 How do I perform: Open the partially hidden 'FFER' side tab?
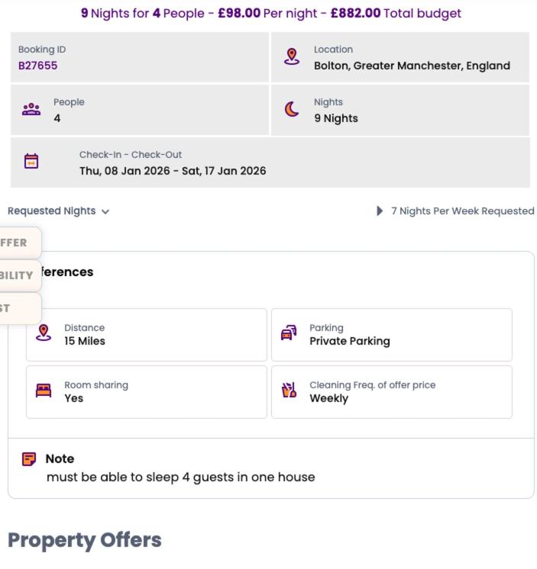[17, 243]
